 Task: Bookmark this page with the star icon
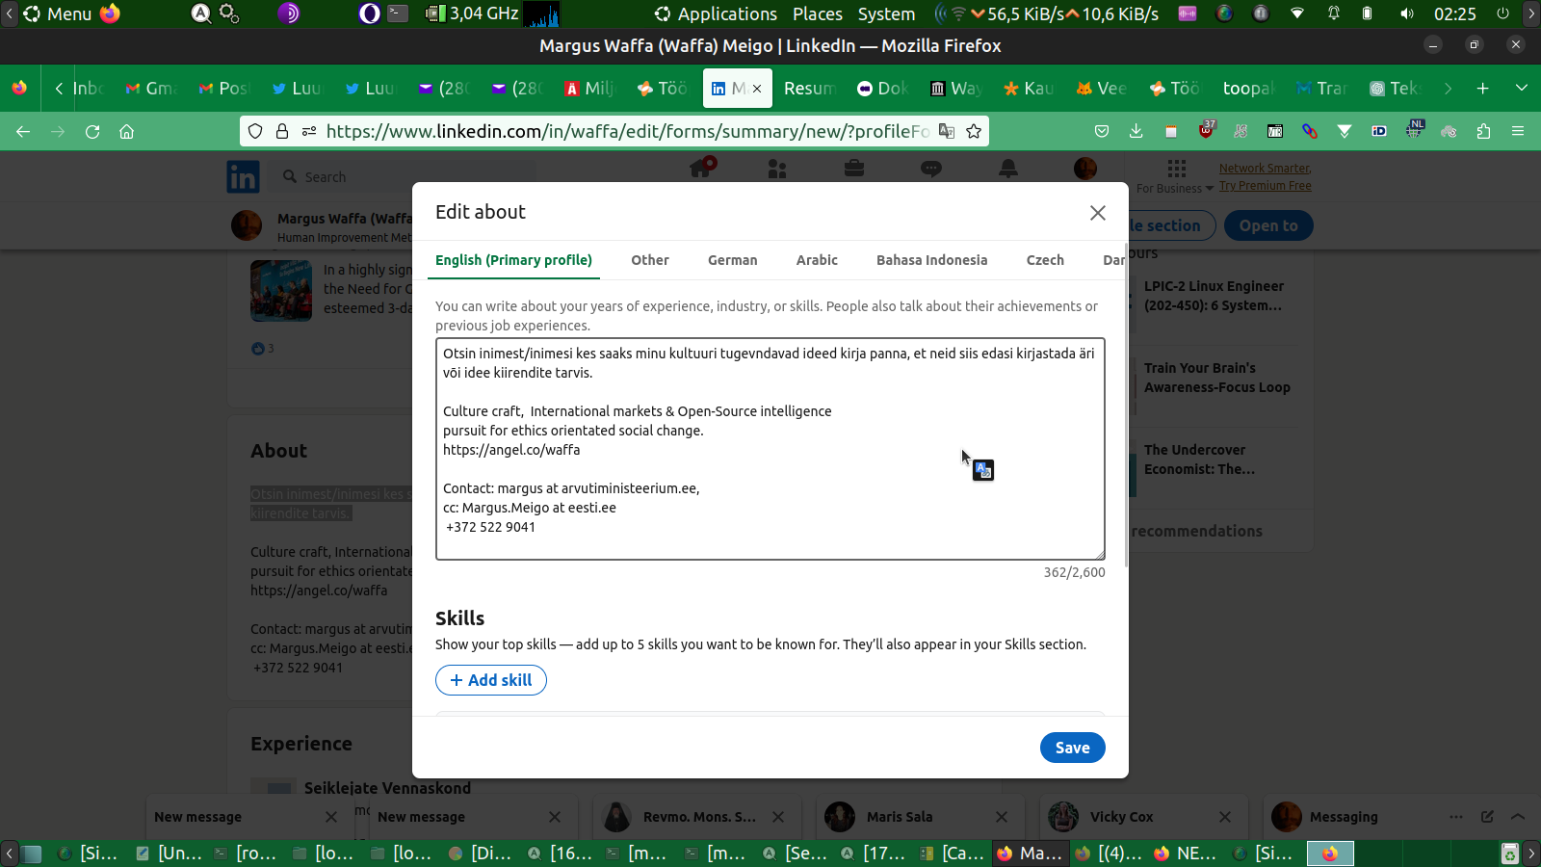click(x=974, y=132)
